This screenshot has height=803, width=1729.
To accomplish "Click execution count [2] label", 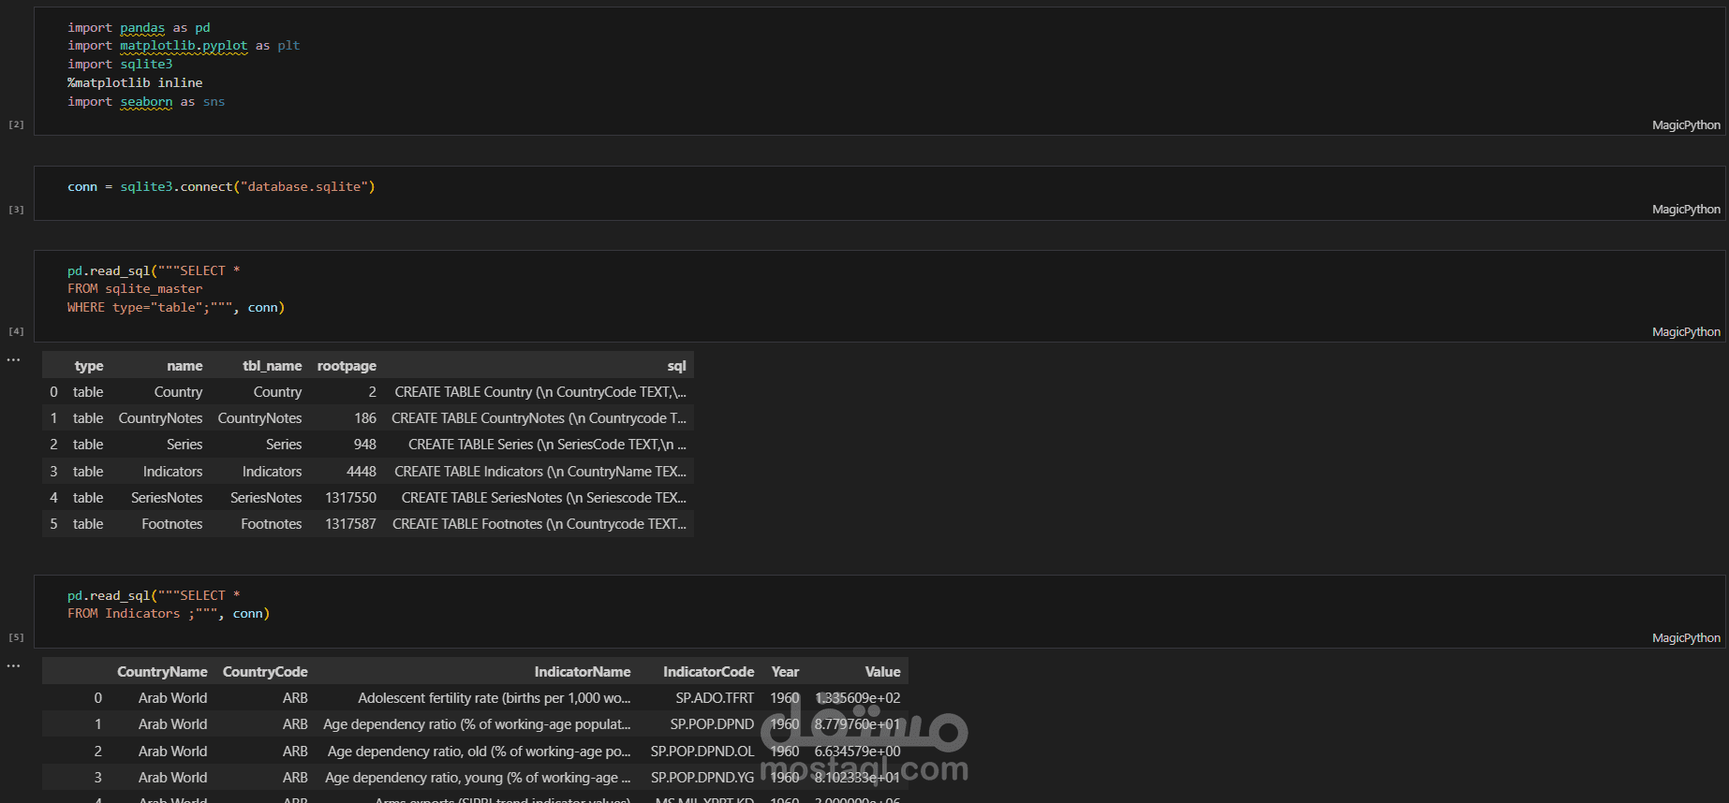I will 16,124.
